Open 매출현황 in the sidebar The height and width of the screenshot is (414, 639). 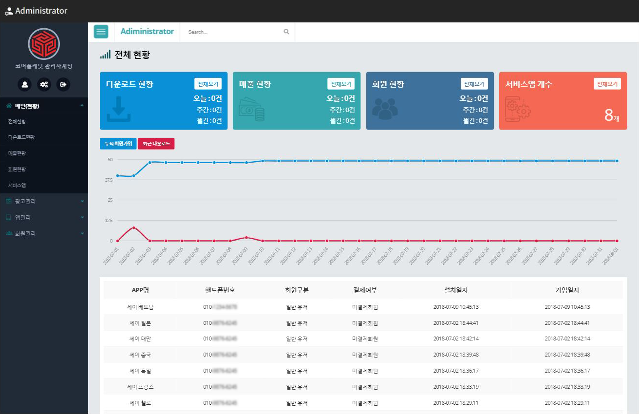(x=17, y=153)
